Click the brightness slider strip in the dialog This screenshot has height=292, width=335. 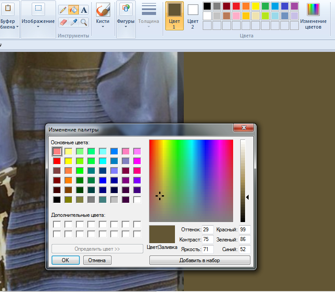(x=242, y=181)
